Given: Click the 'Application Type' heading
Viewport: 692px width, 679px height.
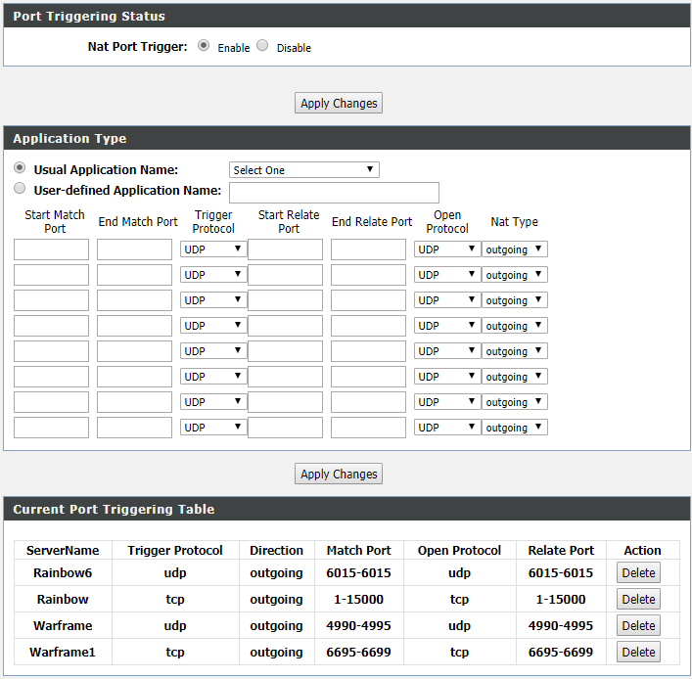Looking at the screenshot, I should [69, 138].
